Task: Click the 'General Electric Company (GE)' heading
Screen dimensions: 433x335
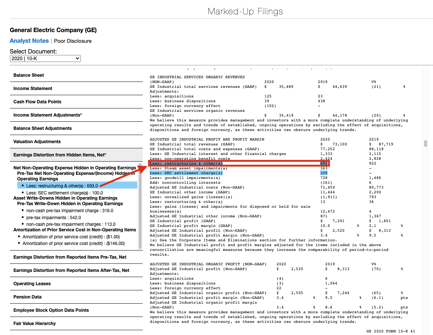Action: coord(53,30)
